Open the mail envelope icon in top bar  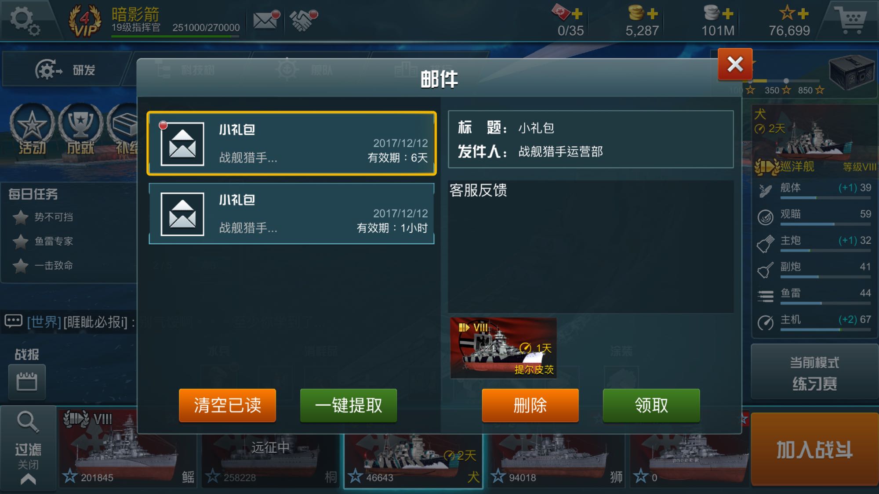coord(266,20)
